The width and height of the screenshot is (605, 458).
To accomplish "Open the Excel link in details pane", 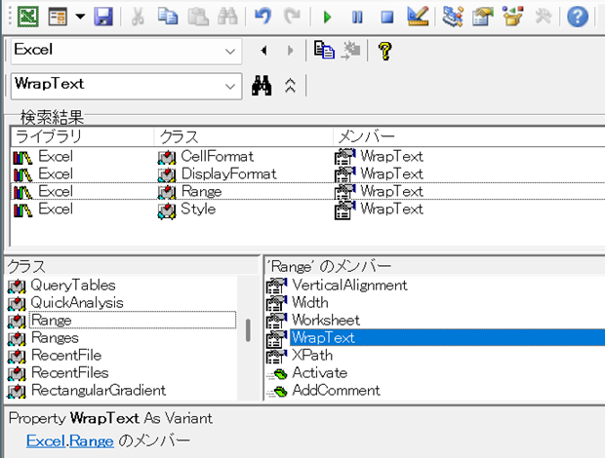I will coord(46,440).
